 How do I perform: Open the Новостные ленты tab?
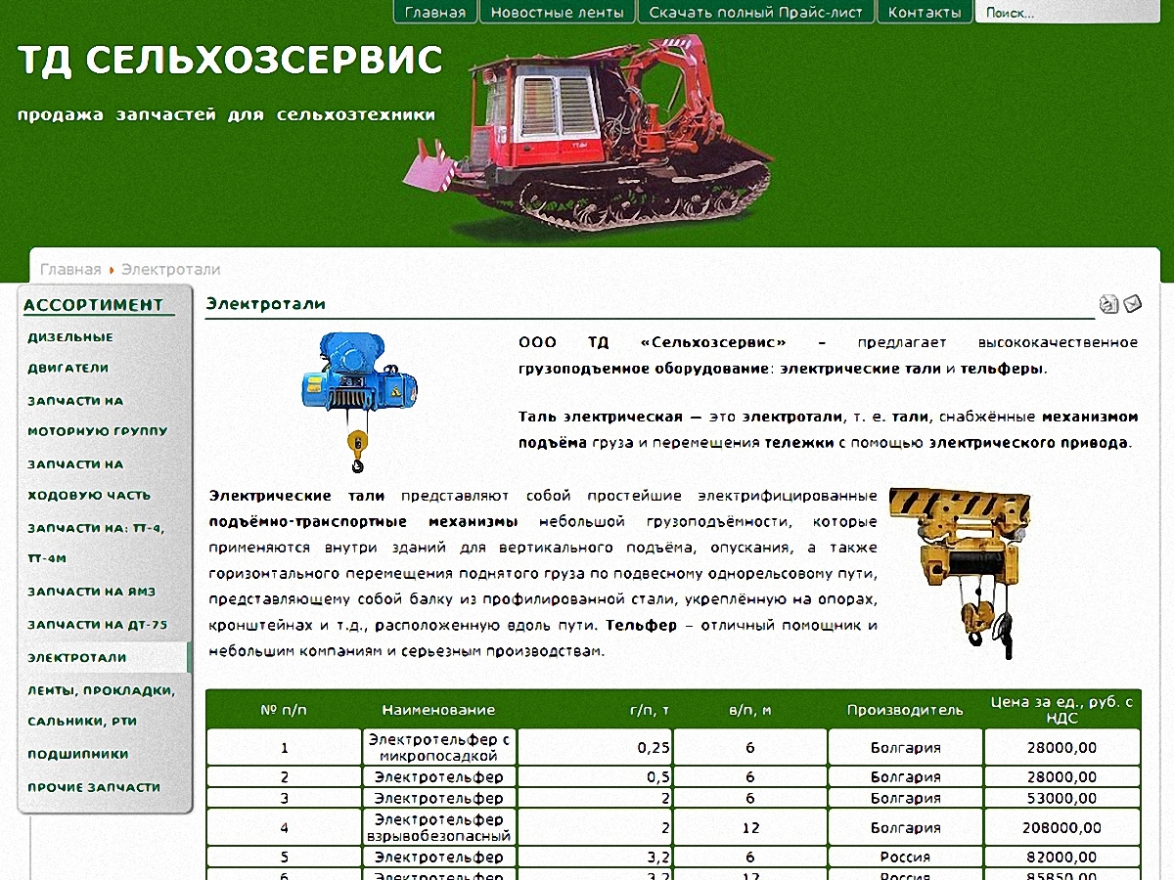coord(557,13)
